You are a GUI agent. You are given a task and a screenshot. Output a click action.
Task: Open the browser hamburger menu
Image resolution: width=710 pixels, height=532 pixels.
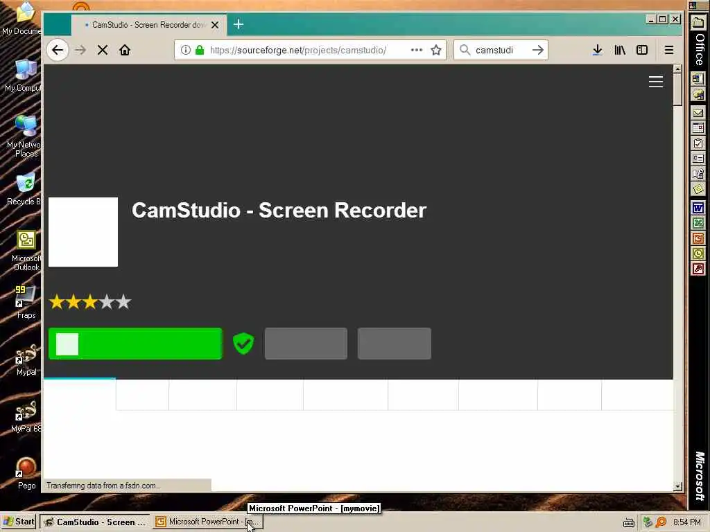[669, 50]
